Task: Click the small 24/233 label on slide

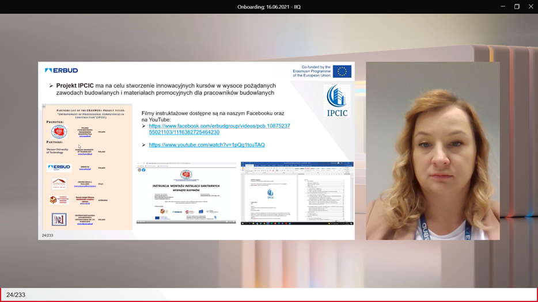Action: pyautogui.click(x=47, y=235)
